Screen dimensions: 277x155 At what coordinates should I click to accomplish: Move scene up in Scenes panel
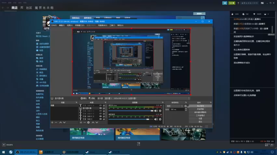click(60, 123)
